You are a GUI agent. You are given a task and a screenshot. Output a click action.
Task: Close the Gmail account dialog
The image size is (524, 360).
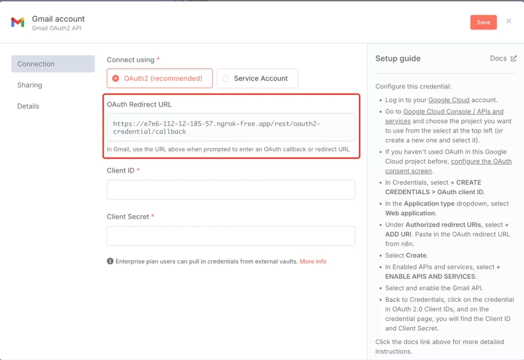pyautogui.click(x=508, y=21)
